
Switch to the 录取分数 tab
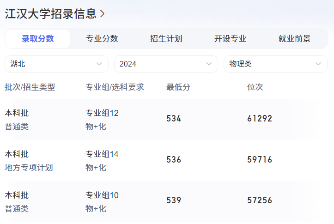(x=38, y=39)
